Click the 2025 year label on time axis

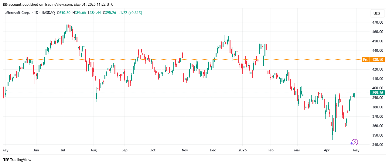[x=243, y=150]
